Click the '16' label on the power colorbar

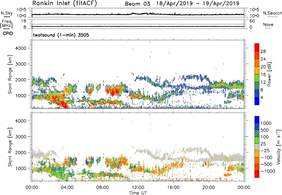pos(263,75)
